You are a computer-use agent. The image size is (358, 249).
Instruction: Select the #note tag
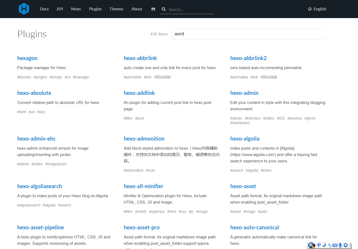[x=150, y=170]
